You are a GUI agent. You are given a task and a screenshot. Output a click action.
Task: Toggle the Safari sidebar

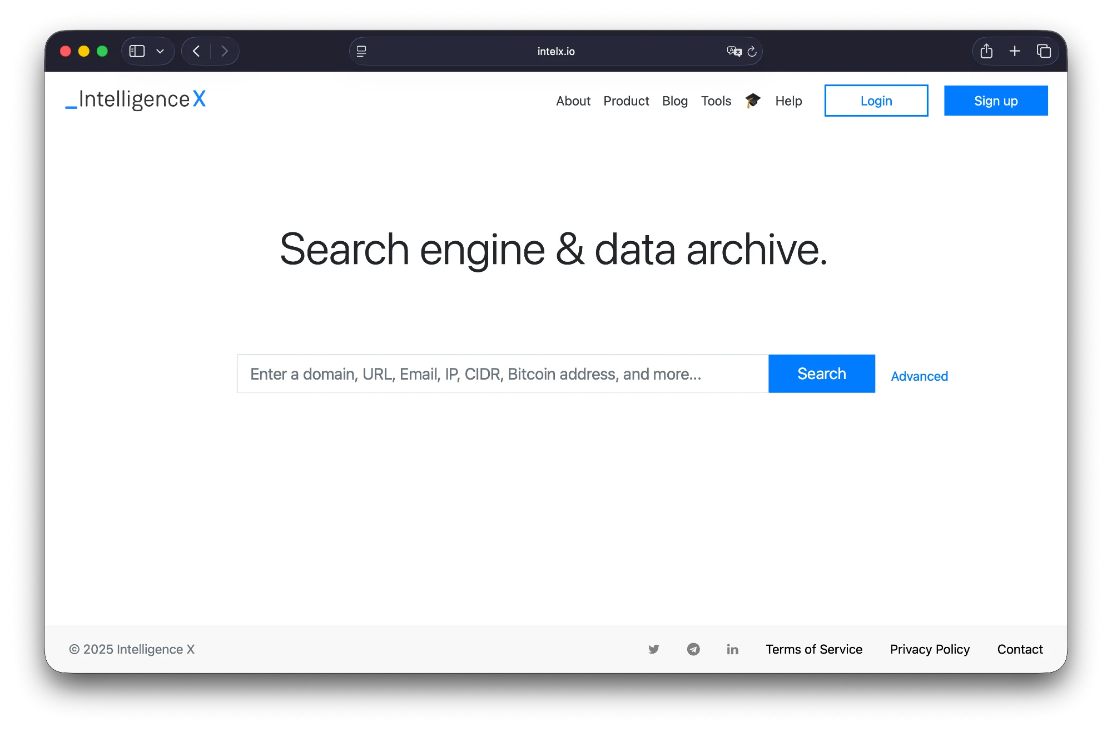137,51
